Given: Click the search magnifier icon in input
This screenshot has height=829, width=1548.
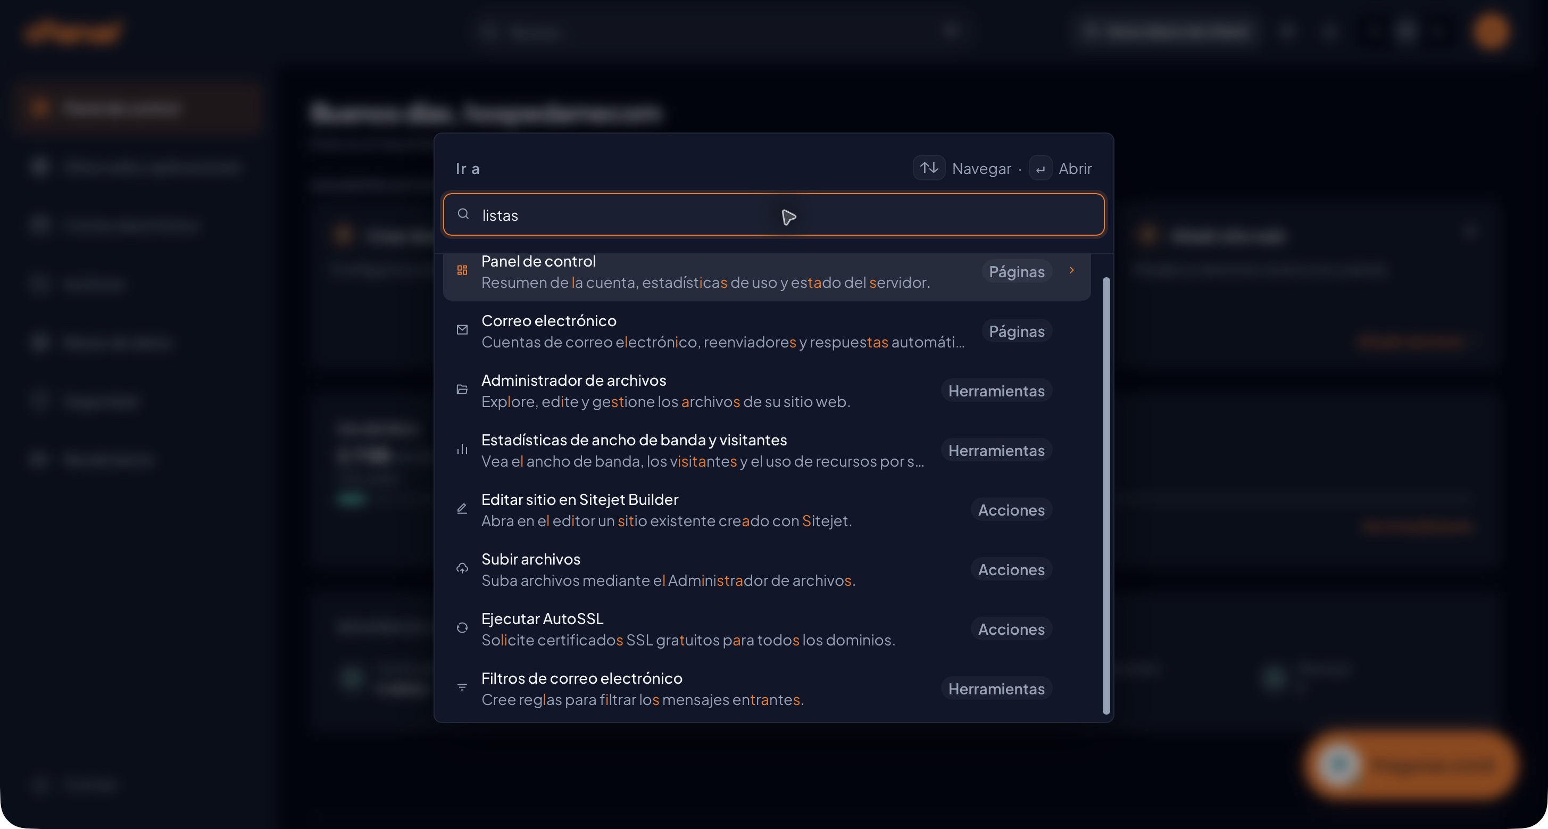Looking at the screenshot, I should (463, 214).
